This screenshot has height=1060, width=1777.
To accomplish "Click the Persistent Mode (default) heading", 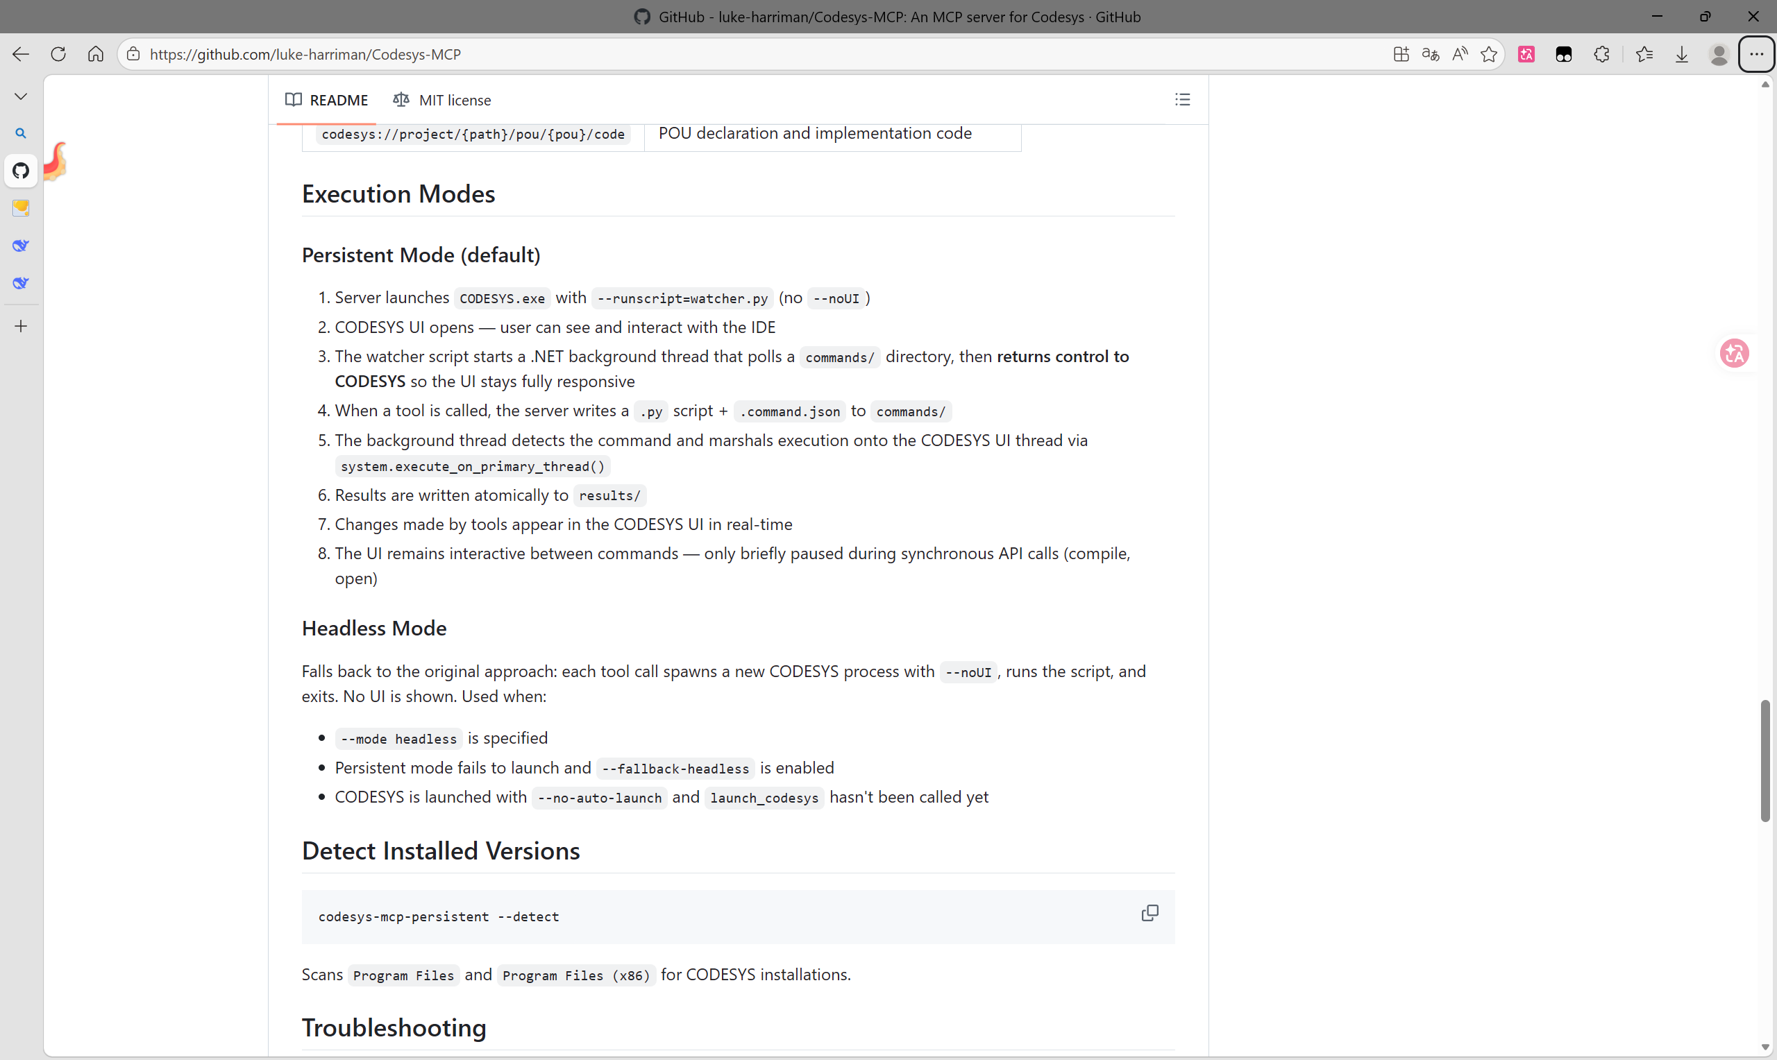I will pyautogui.click(x=421, y=255).
